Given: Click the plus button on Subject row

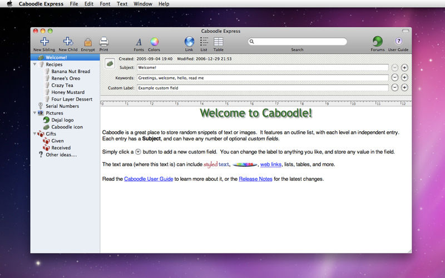Looking at the screenshot, I should [x=404, y=67].
